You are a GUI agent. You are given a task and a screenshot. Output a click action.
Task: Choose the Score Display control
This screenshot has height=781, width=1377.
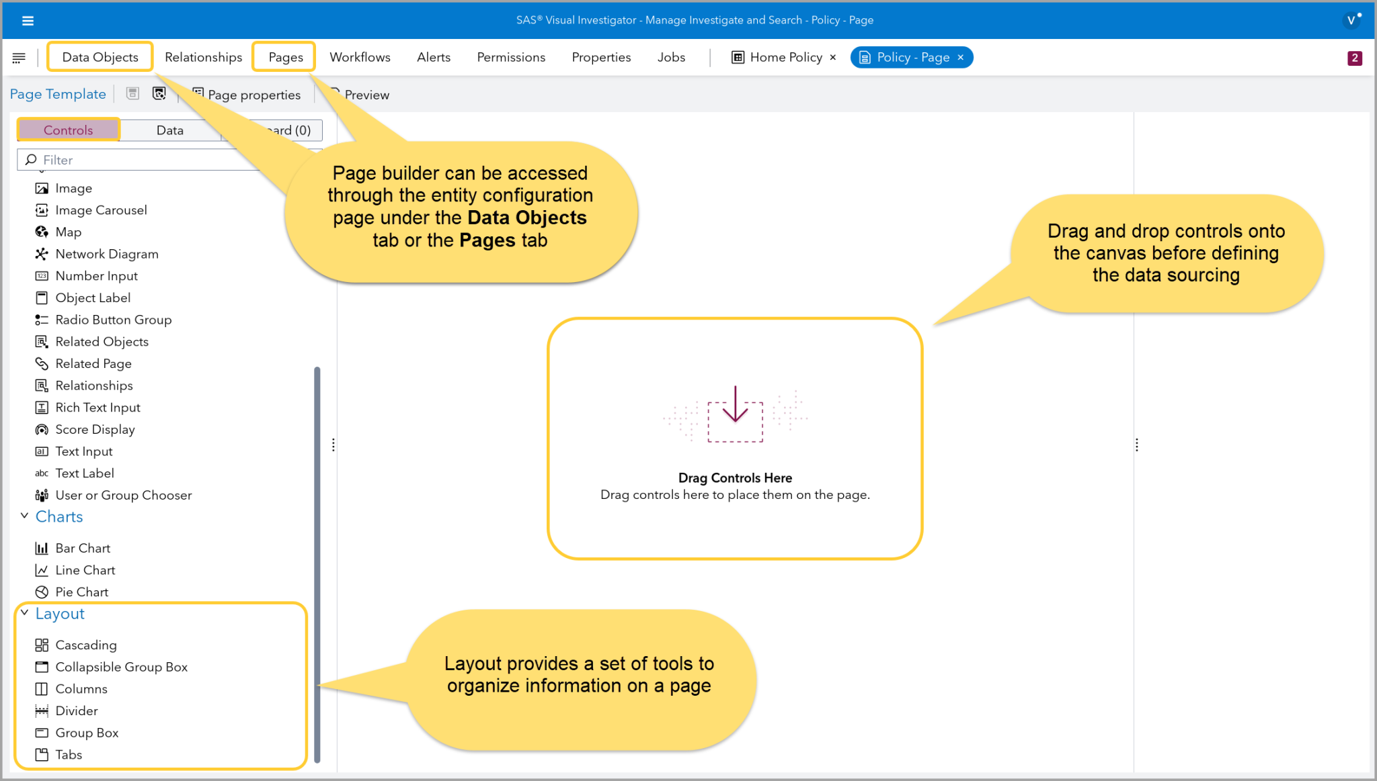coord(95,429)
